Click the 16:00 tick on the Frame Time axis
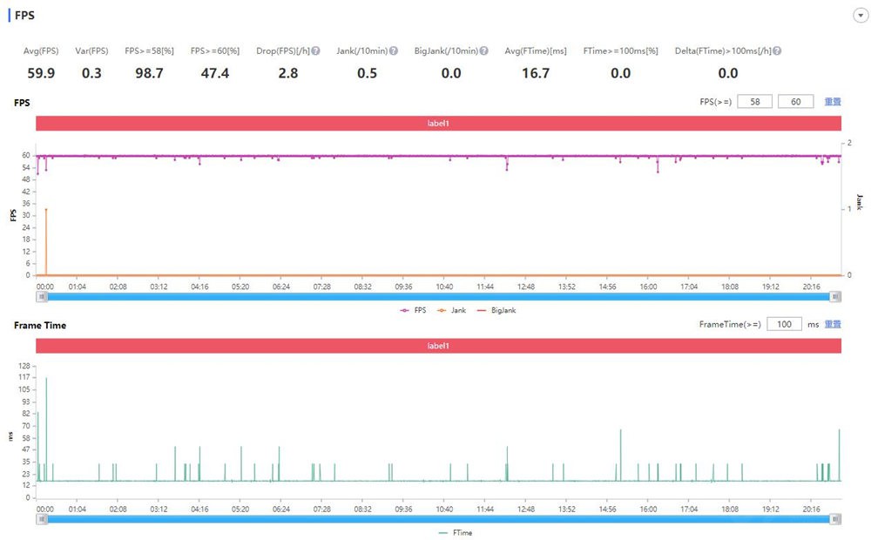871x540 pixels. [x=648, y=509]
